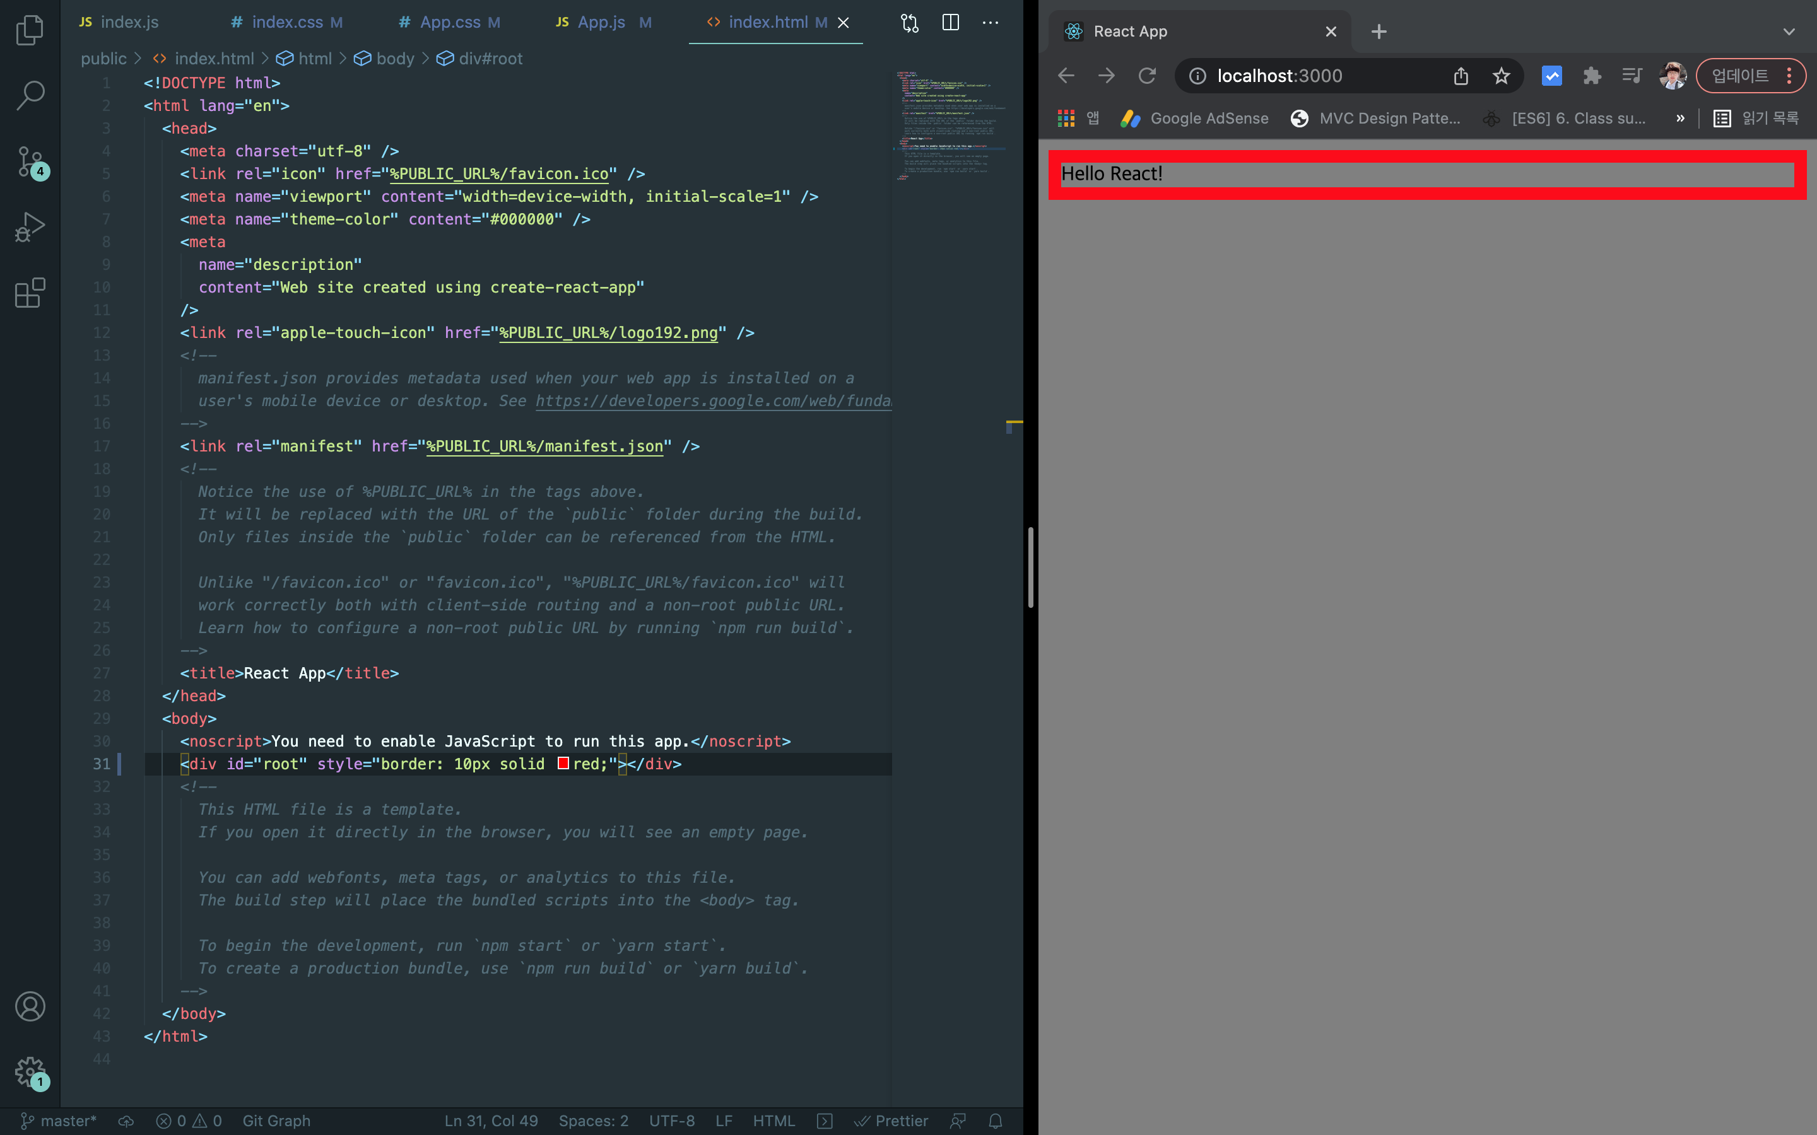Split the editor to the right

pyautogui.click(x=950, y=23)
